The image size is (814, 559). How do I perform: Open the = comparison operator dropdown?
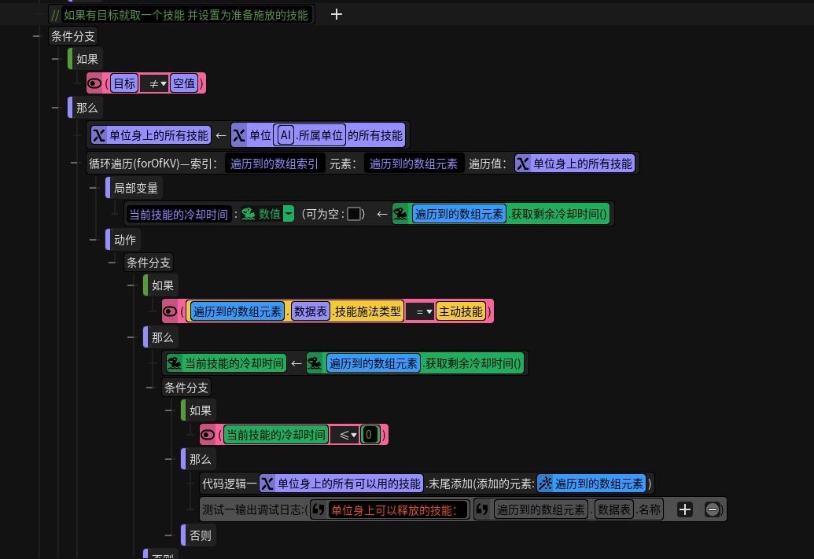click(420, 311)
